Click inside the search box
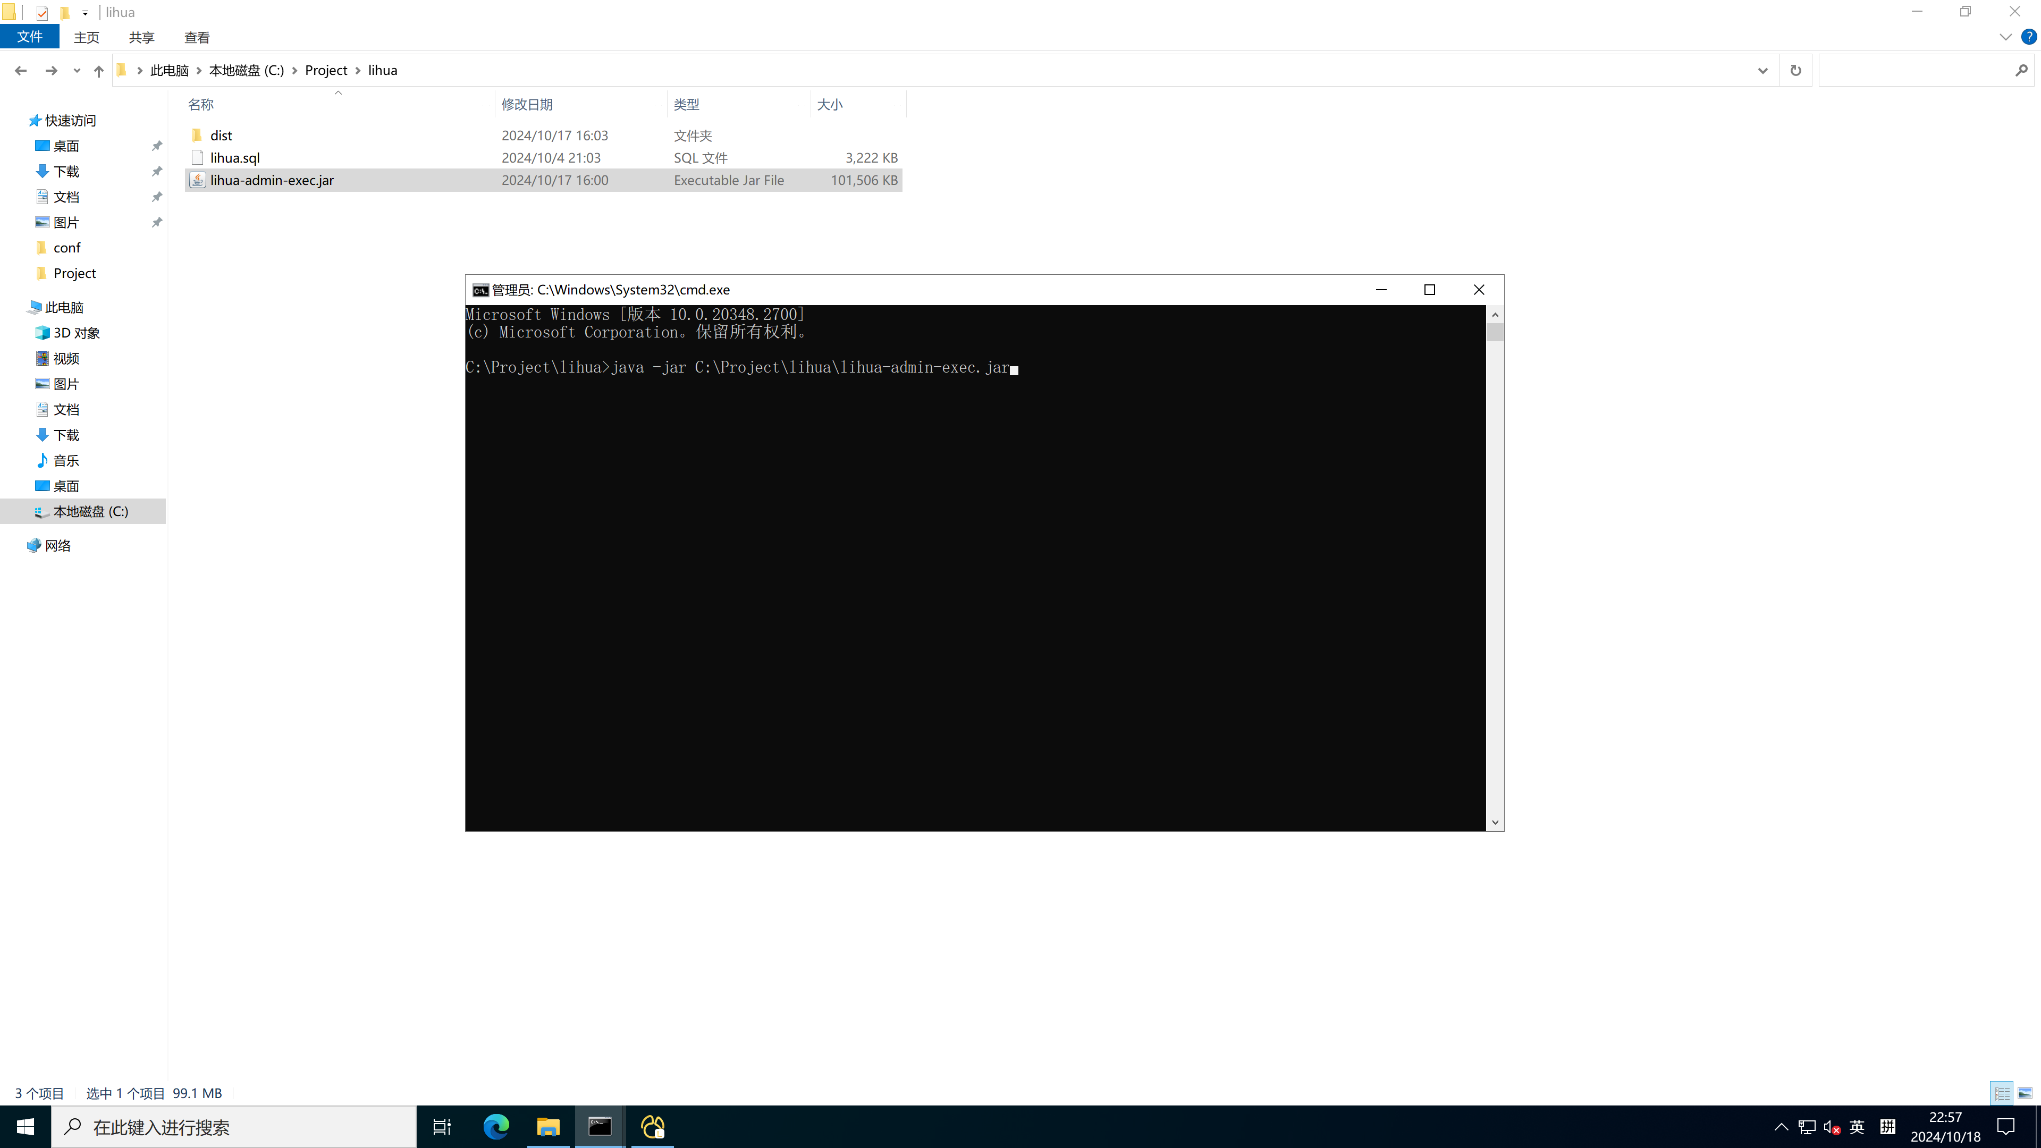Screen dimensions: 2041x1148 (x=1917, y=70)
